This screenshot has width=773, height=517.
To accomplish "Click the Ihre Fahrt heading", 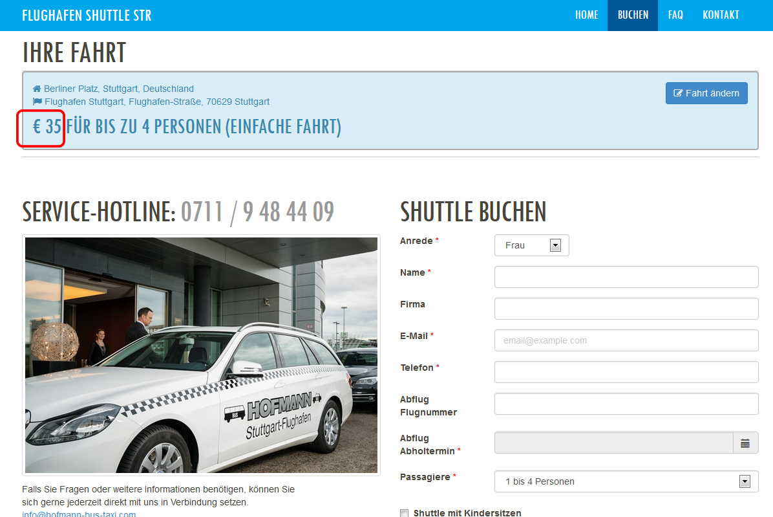I will [74, 53].
